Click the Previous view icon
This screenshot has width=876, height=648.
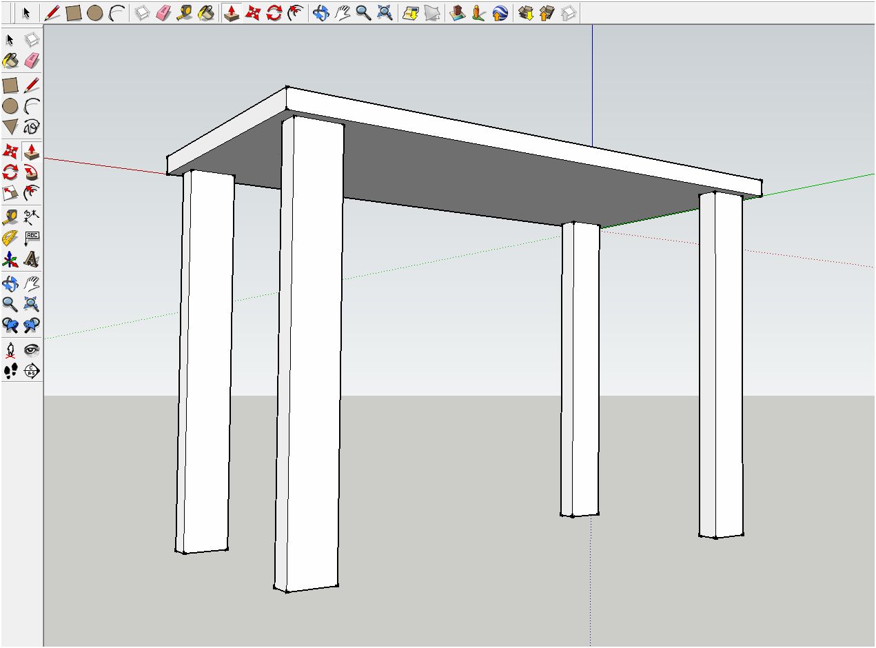[10, 325]
